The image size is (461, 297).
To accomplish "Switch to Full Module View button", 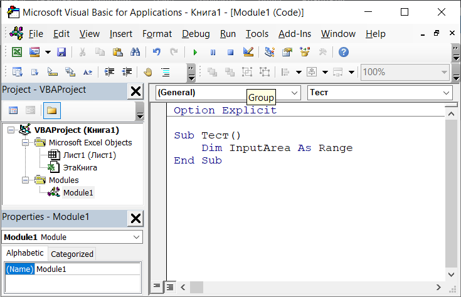I will (x=169, y=287).
